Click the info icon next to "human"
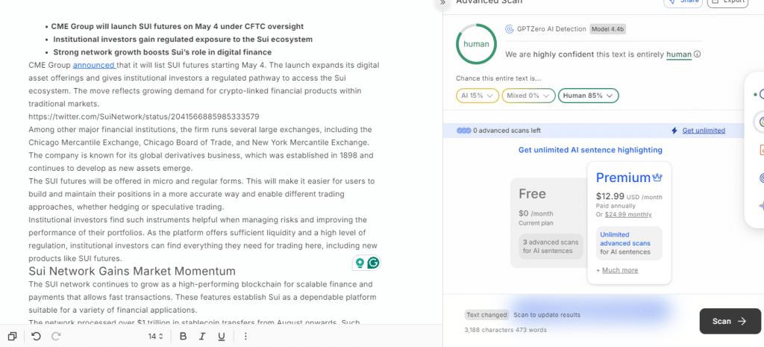Viewport: 764px width, 347px height. point(697,54)
